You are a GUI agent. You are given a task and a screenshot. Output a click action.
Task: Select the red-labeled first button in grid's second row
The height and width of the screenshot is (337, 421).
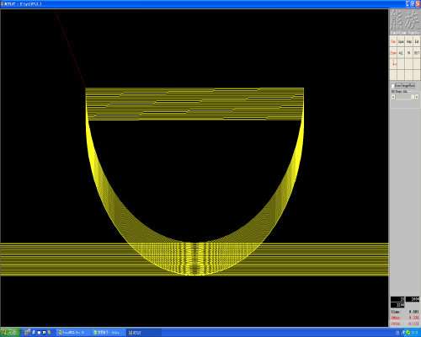tap(393, 52)
